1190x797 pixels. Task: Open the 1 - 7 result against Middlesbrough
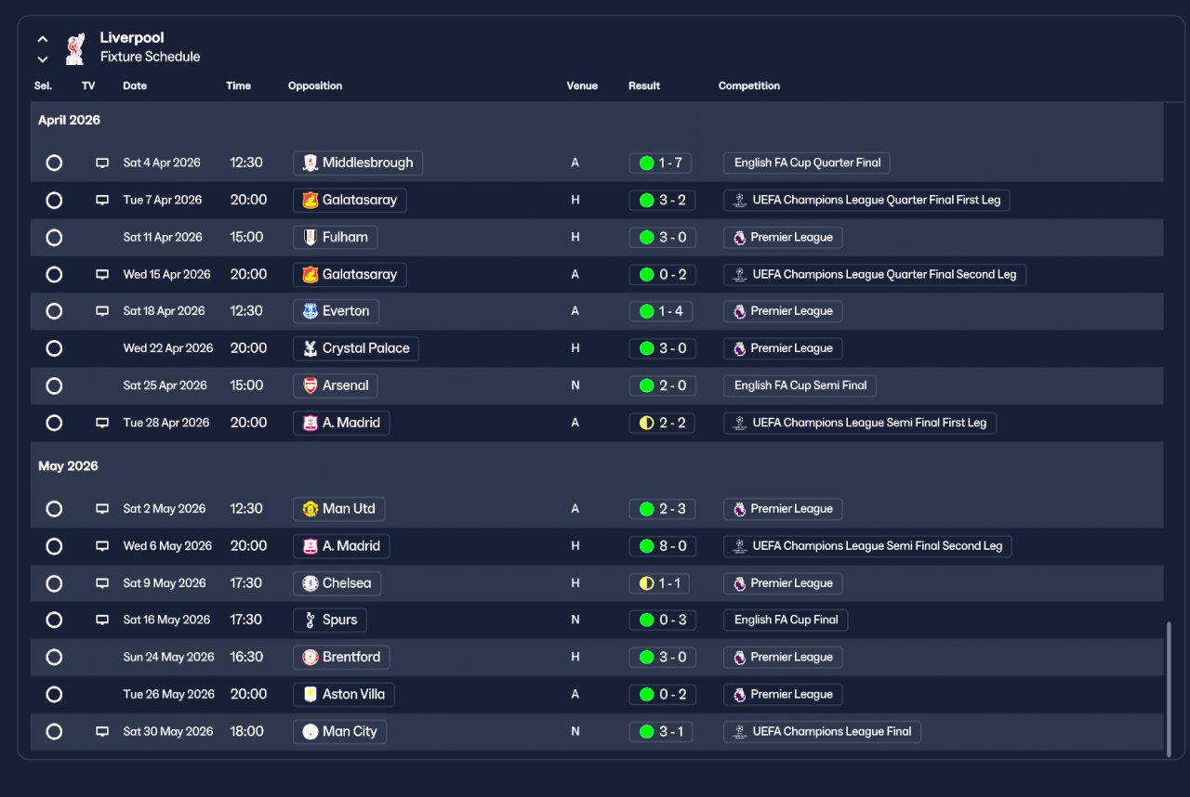click(662, 163)
